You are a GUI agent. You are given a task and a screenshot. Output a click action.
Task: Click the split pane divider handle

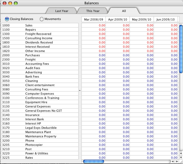pos(80,90)
